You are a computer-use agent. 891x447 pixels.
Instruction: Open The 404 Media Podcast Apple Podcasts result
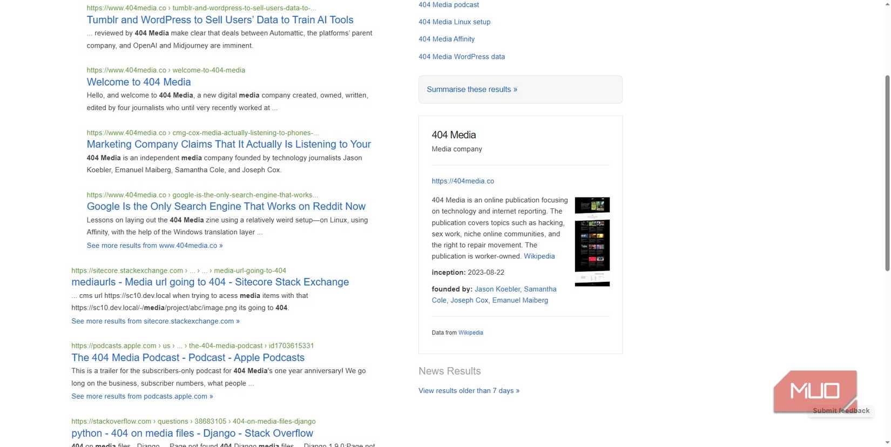(188, 357)
